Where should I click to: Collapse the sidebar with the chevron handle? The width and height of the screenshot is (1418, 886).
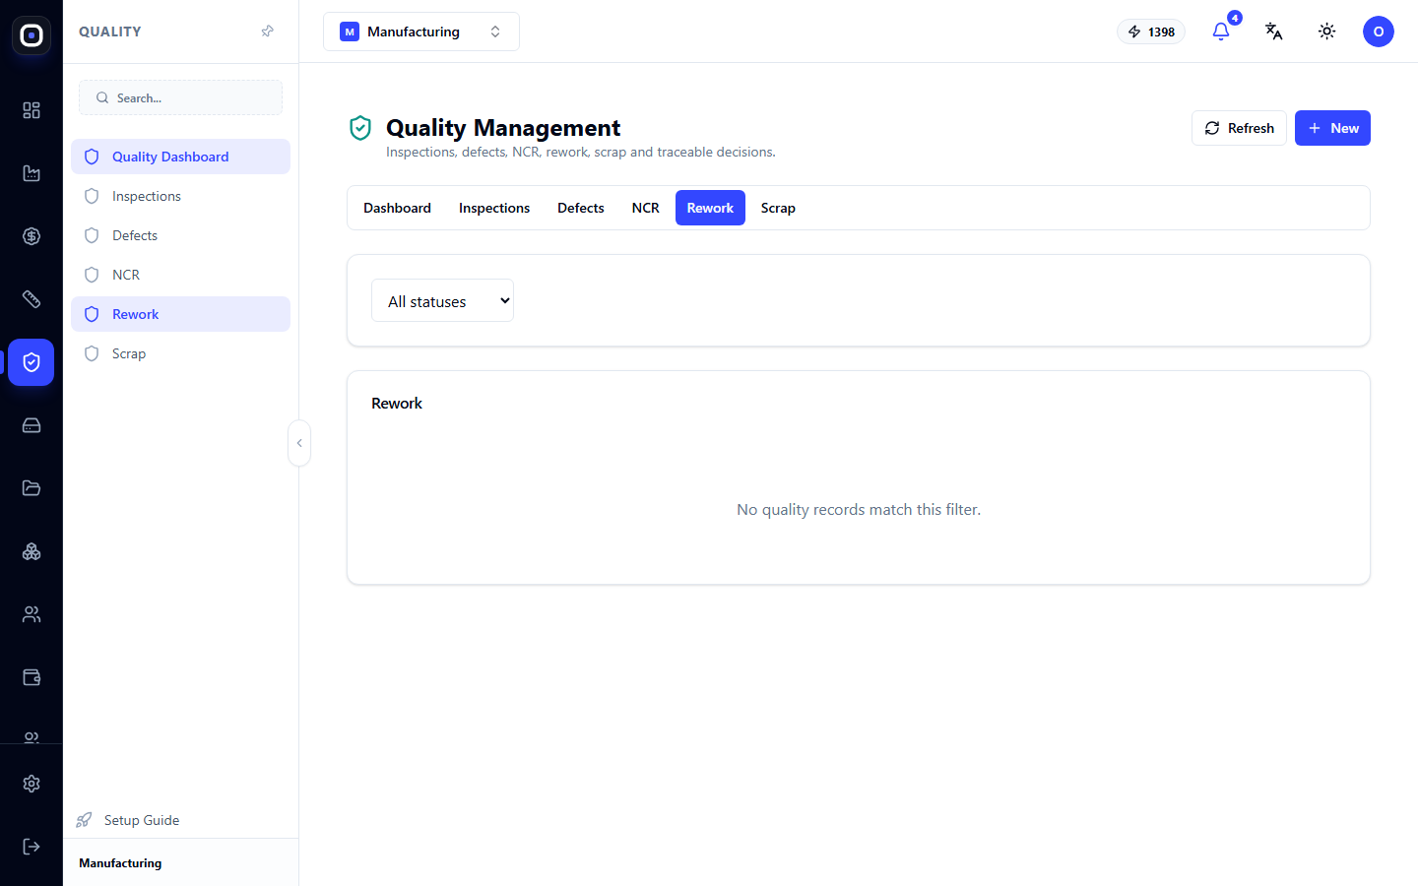(x=299, y=443)
